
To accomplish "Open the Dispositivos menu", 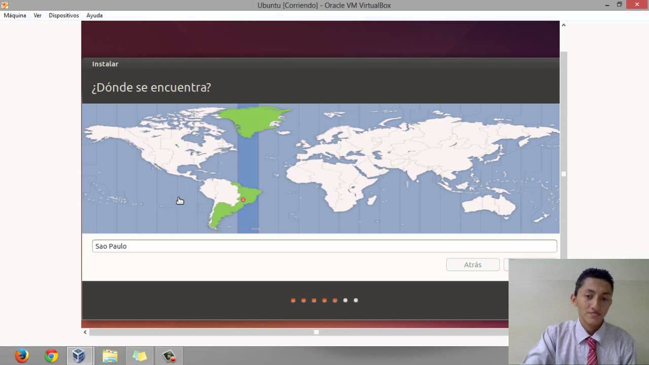I will click(64, 15).
